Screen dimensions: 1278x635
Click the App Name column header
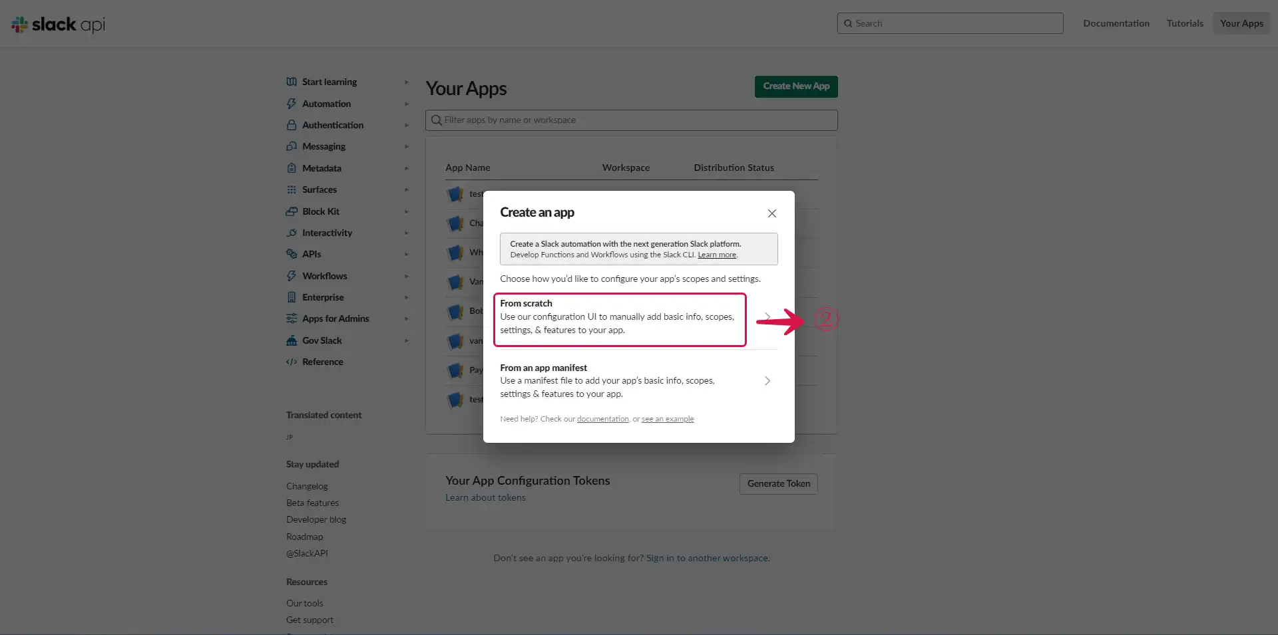click(467, 168)
